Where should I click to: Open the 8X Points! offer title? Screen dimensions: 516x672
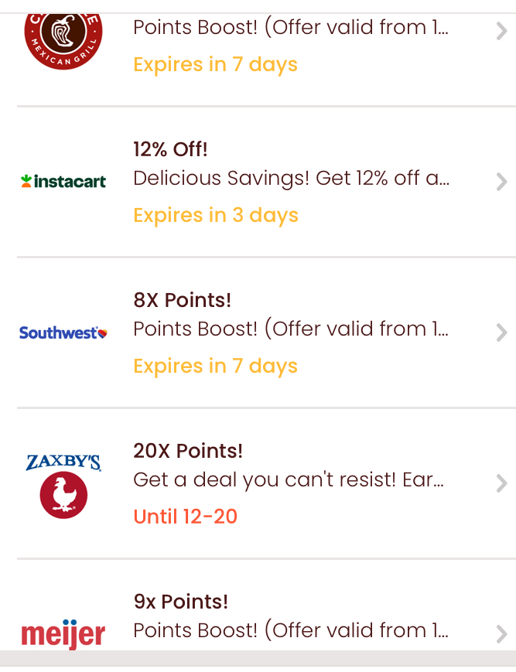(182, 300)
